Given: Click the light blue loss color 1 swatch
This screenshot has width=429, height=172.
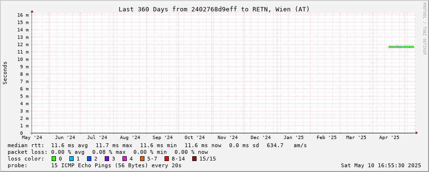Looking at the screenshot, I should click(x=71, y=159).
